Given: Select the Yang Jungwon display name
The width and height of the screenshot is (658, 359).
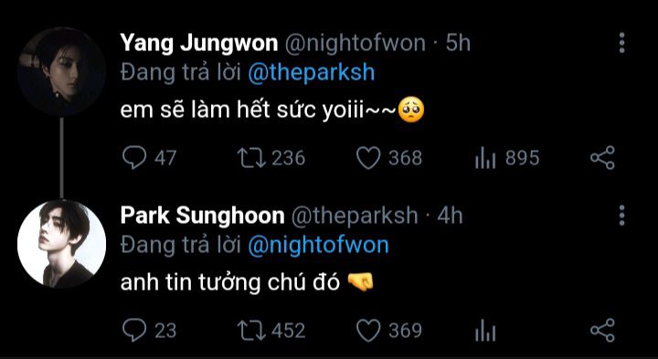Looking at the screenshot, I should click(199, 44).
